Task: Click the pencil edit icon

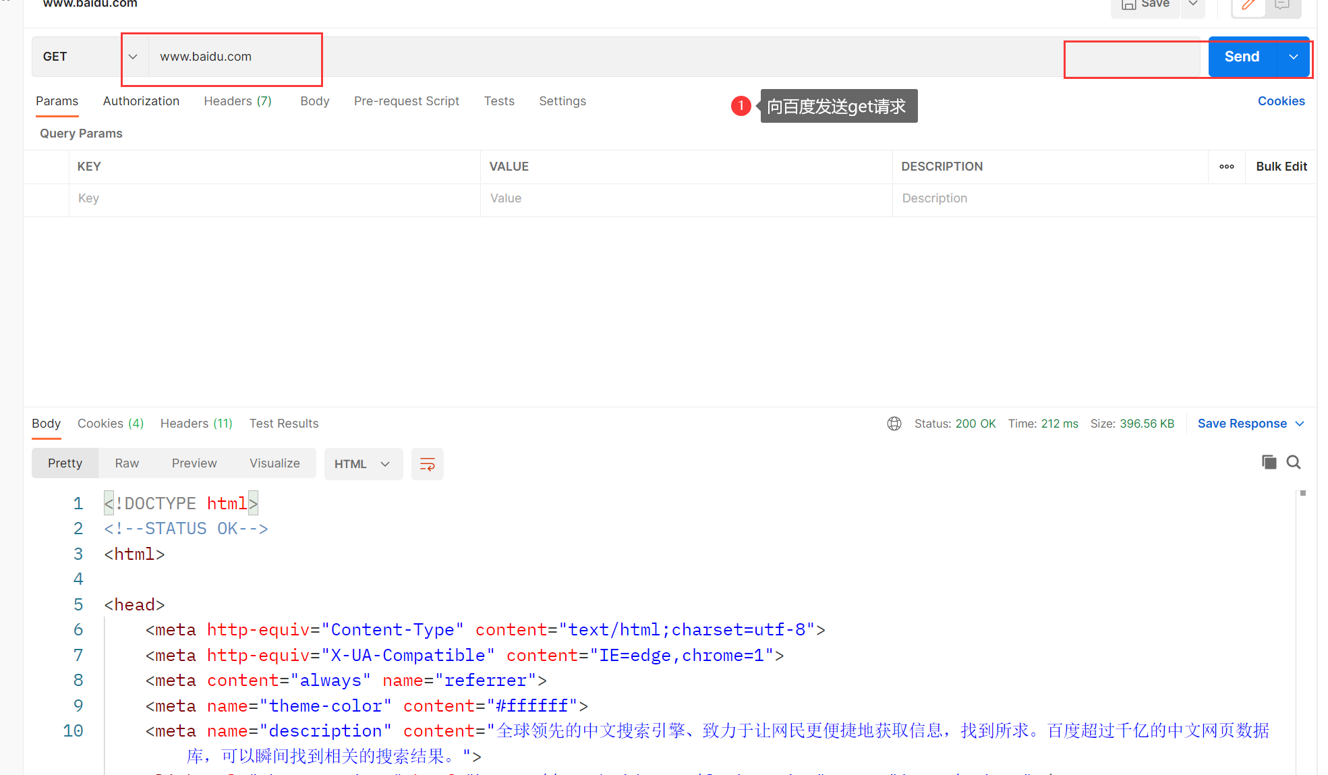Action: pos(1248,5)
